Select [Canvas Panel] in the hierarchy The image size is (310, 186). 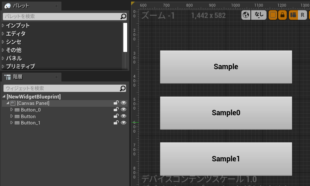click(x=33, y=103)
